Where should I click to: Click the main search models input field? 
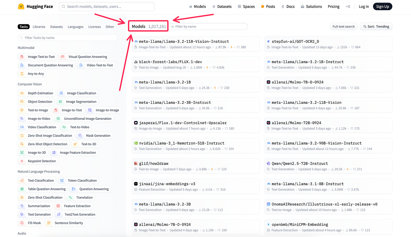[107, 7]
